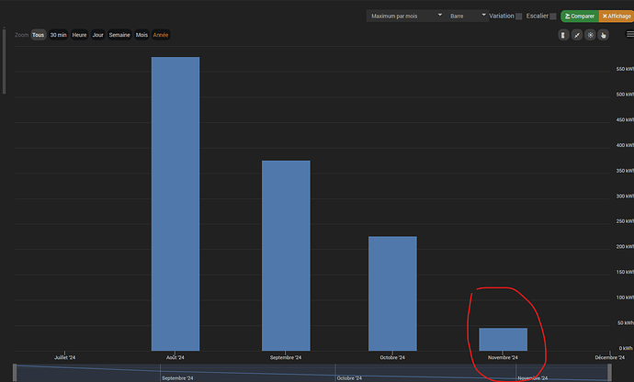Viewport: 634px width, 382px height.
Task: Grab the right navigator handle
Action: point(610,373)
